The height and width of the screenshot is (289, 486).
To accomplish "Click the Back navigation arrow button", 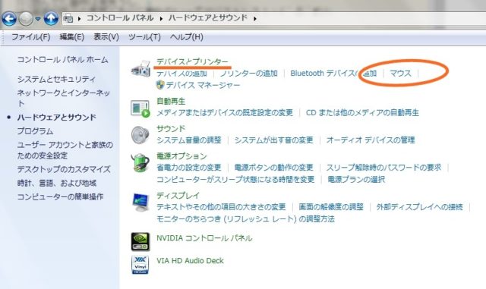I will pos(9,19).
